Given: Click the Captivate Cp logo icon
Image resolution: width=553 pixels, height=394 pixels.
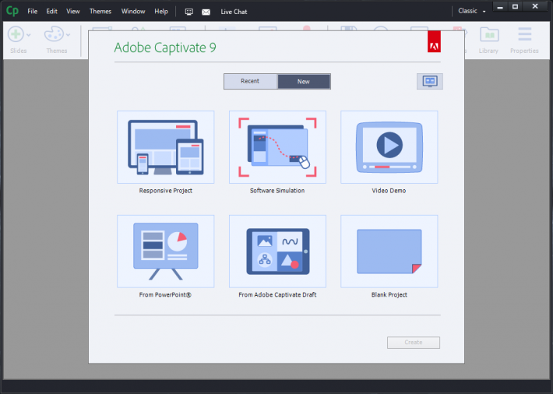Looking at the screenshot, I should [x=12, y=11].
